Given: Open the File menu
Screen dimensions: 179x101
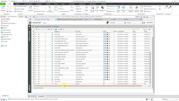Looking at the screenshot, I should coord(3,4).
